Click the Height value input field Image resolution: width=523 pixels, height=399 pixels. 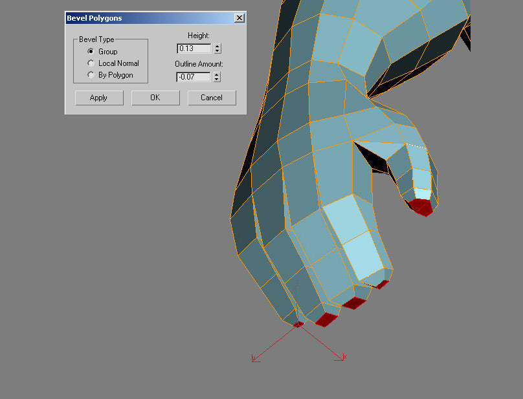point(194,49)
